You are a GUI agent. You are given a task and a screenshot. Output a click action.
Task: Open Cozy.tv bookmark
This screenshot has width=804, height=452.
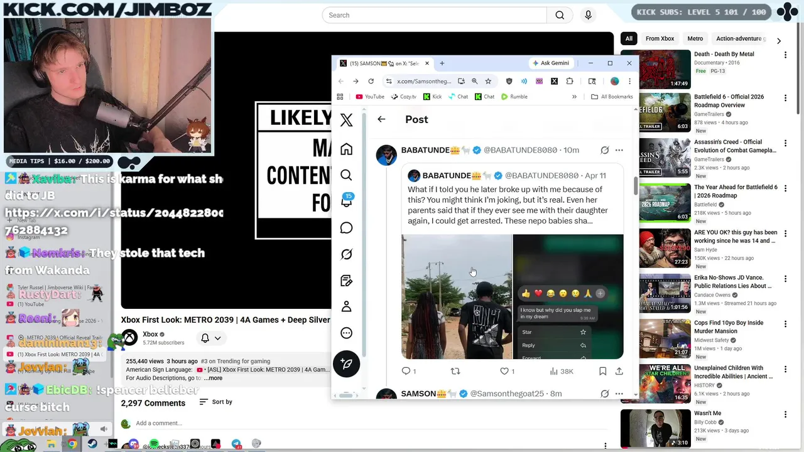pyautogui.click(x=403, y=97)
